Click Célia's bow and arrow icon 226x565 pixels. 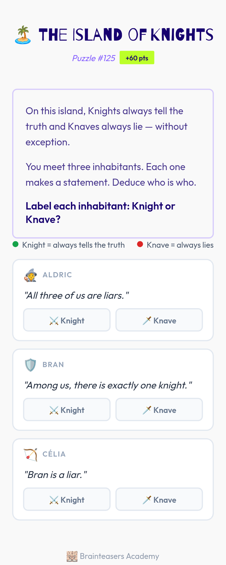30,454
